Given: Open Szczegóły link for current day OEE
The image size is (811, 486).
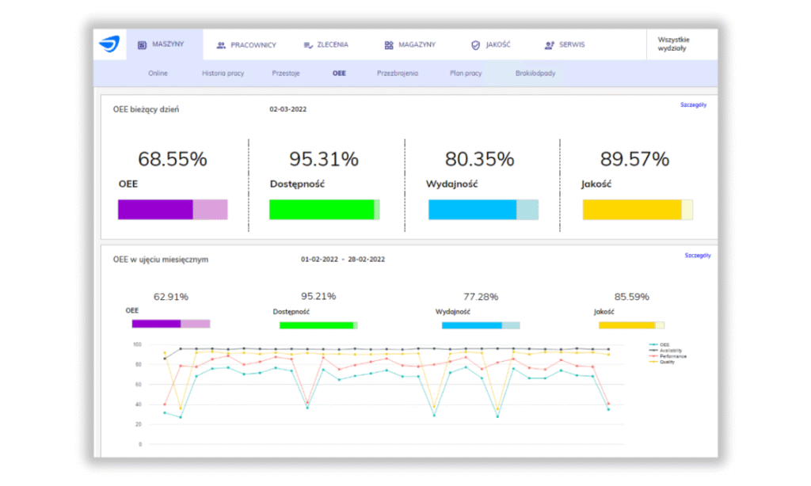Looking at the screenshot, I should click(x=693, y=104).
